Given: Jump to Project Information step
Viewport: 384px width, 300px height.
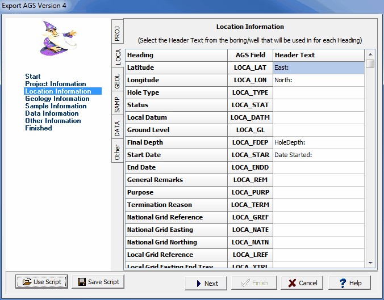Looking at the screenshot, I should tap(55, 84).
